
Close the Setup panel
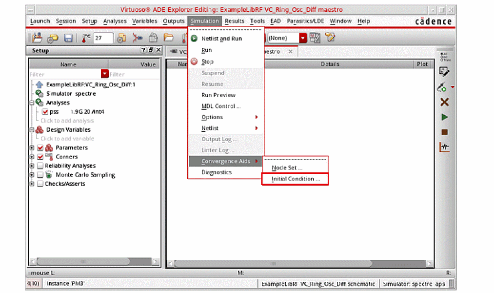pyautogui.click(x=158, y=50)
